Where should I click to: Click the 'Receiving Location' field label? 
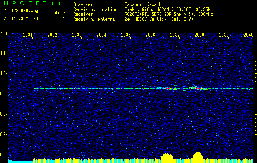pyautogui.click(x=95, y=9)
